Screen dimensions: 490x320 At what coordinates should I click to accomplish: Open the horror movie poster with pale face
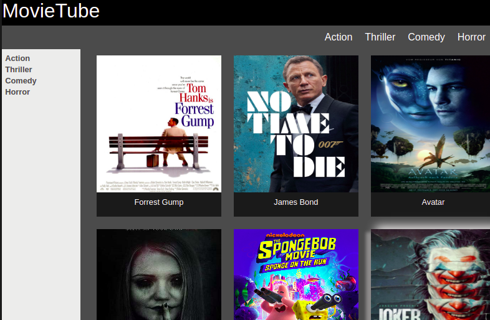159,275
